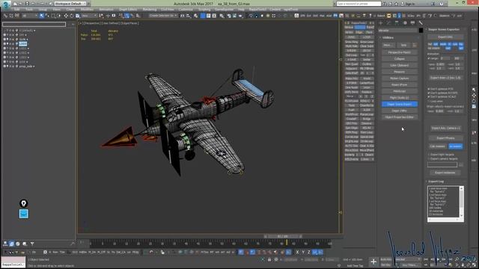
Task: Switch to the Display command panel tab
Action: click(412, 23)
